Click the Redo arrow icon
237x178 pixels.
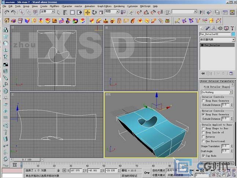click(x=14, y=12)
